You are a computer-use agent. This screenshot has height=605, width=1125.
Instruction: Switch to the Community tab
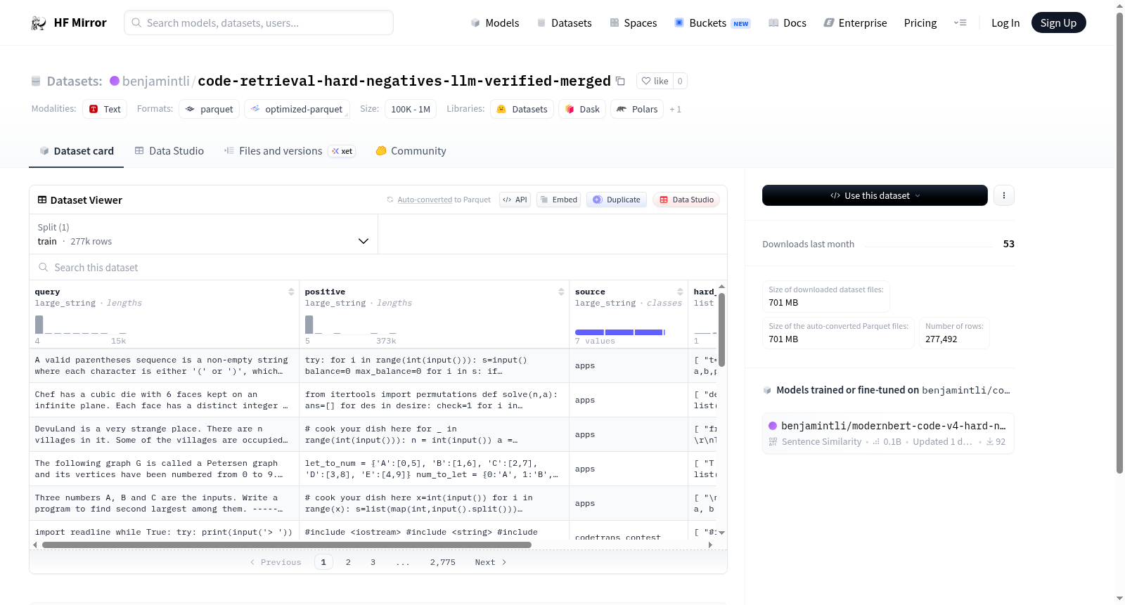(x=411, y=150)
